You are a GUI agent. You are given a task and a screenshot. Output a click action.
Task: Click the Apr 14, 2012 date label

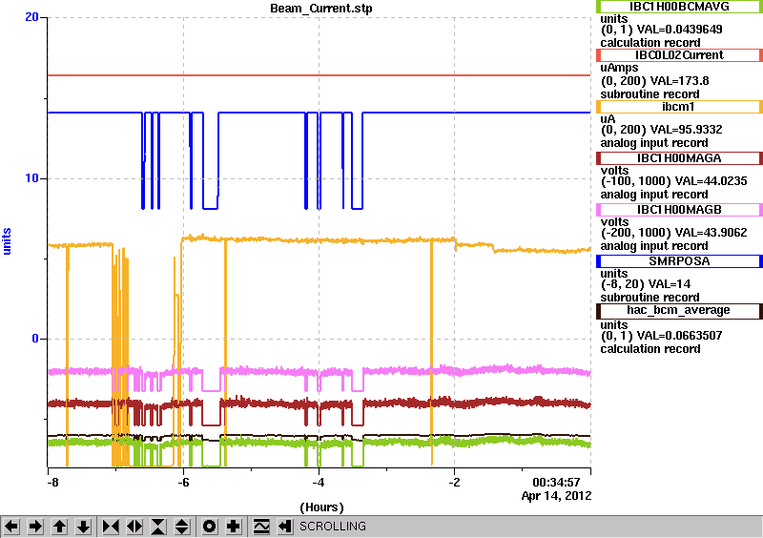[x=556, y=496]
